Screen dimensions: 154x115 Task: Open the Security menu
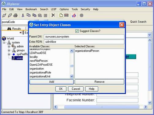point(85,9)
